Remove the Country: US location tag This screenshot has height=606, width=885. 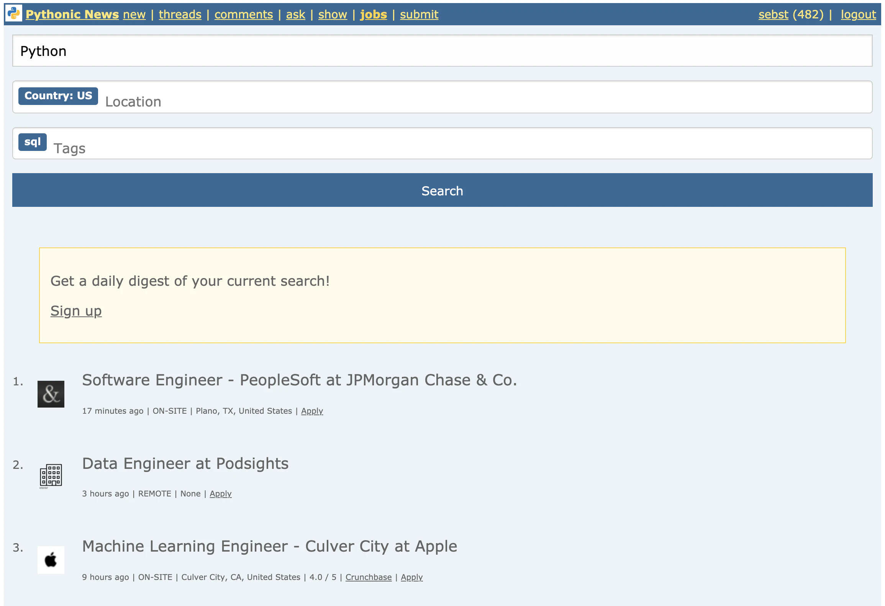[58, 96]
